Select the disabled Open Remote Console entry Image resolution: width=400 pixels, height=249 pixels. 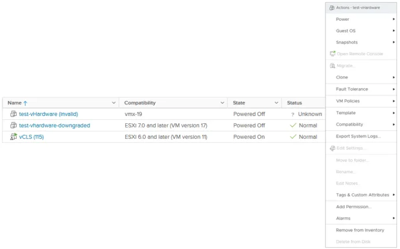pos(361,54)
